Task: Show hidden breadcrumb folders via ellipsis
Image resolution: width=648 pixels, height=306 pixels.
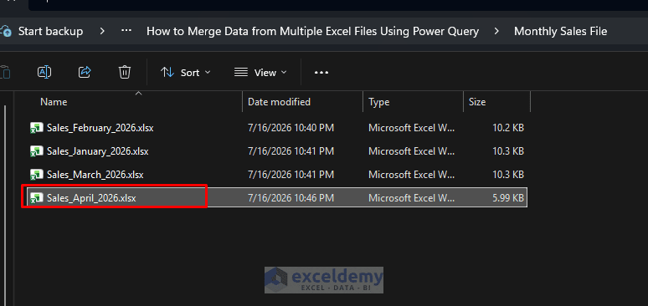Action: click(126, 32)
